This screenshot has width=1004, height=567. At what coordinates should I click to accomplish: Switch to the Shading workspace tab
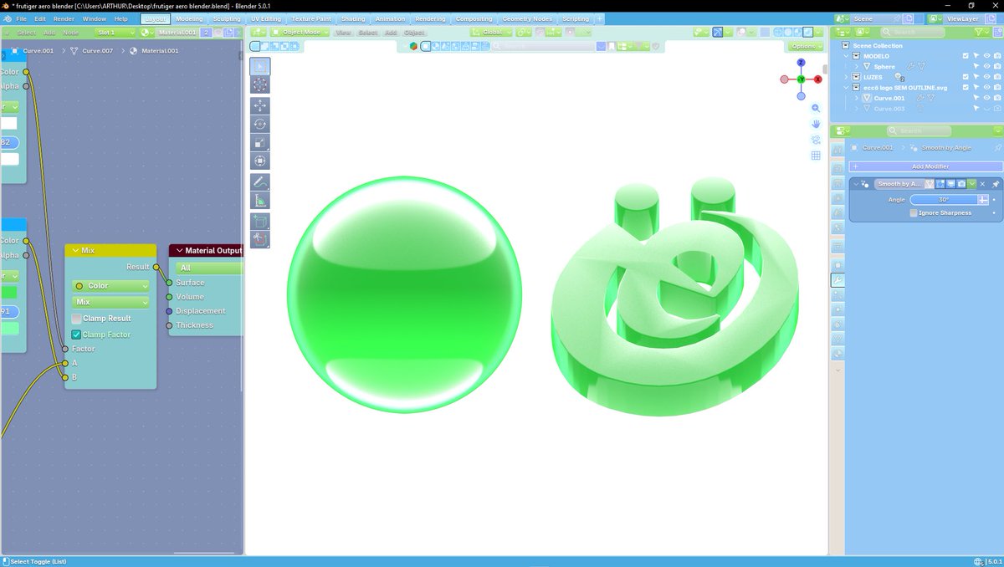[x=353, y=18]
